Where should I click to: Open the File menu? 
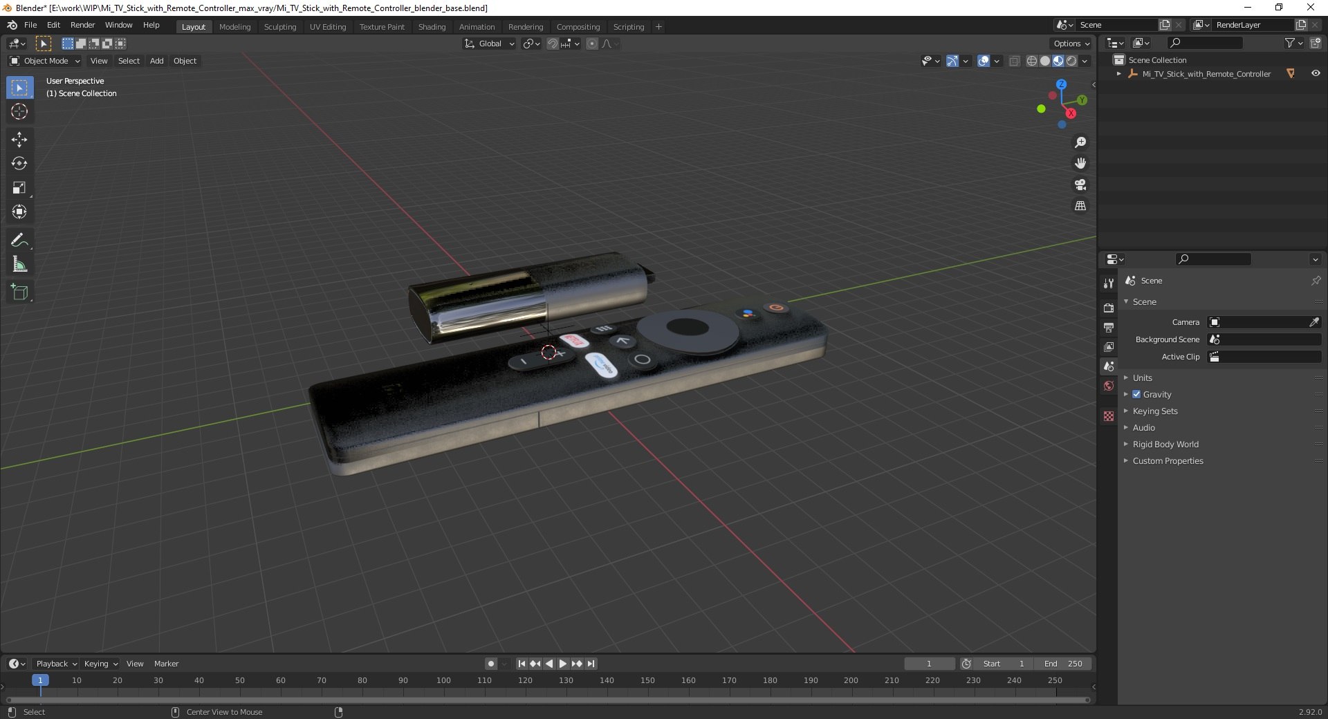(x=30, y=25)
